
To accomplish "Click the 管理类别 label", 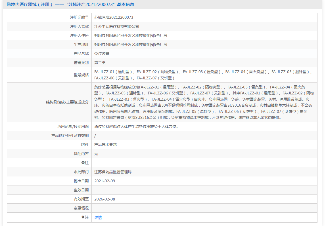I will 81,63.
